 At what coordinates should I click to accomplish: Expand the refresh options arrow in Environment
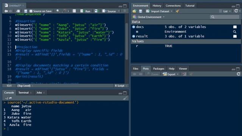(x=240, y=11)
